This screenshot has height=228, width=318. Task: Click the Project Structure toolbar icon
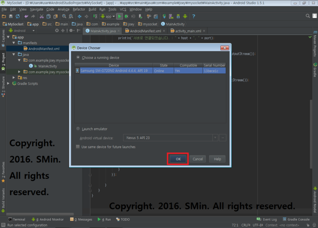pos(156,16)
